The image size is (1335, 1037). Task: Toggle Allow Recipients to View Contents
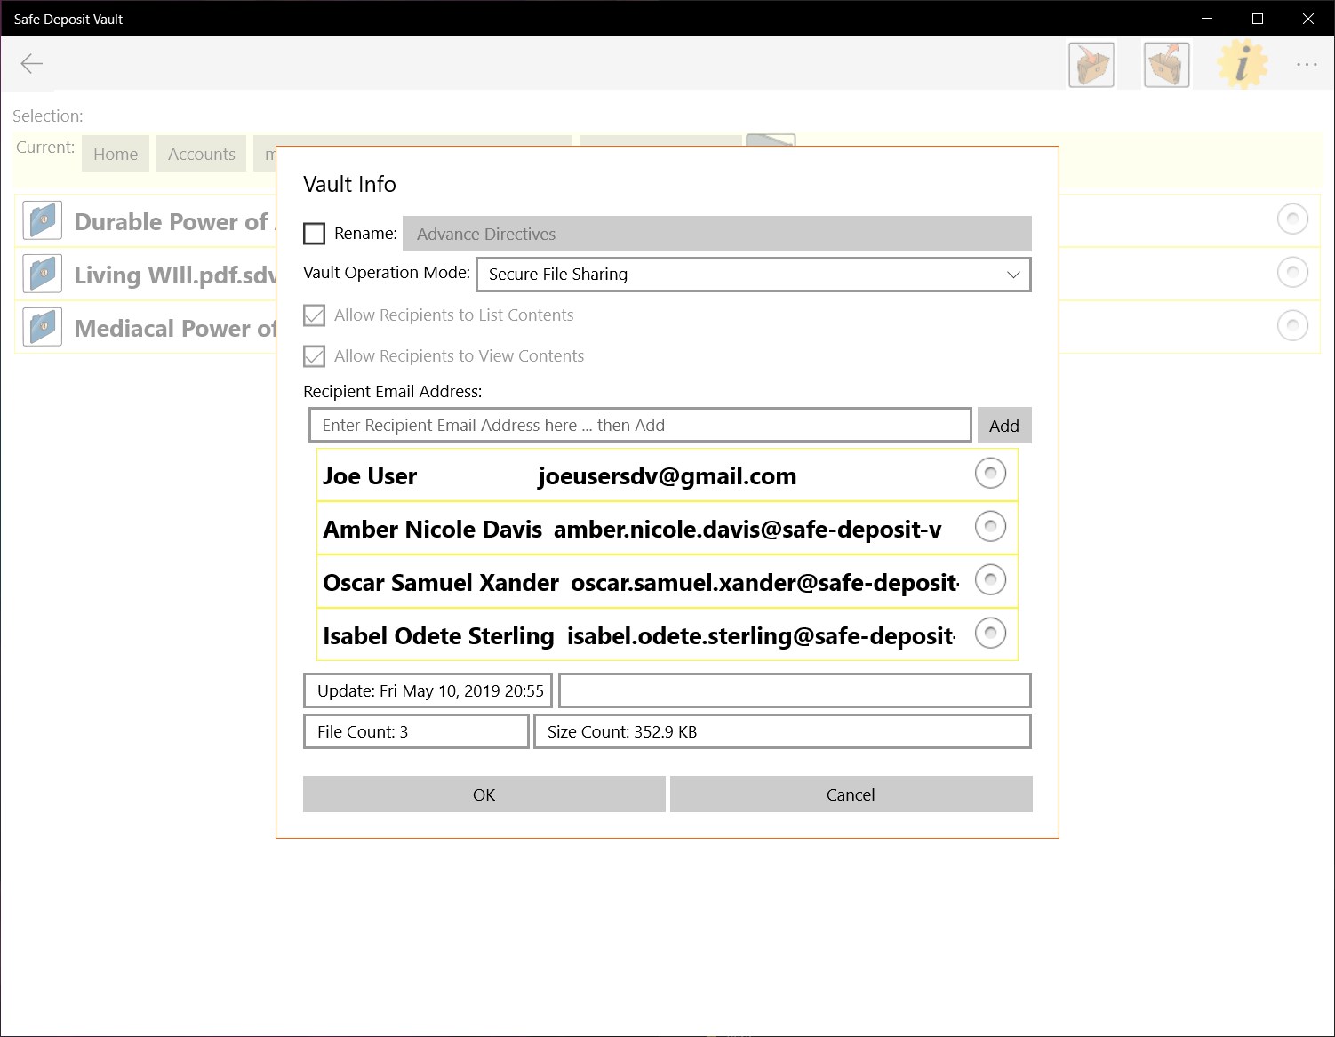pos(315,356)
